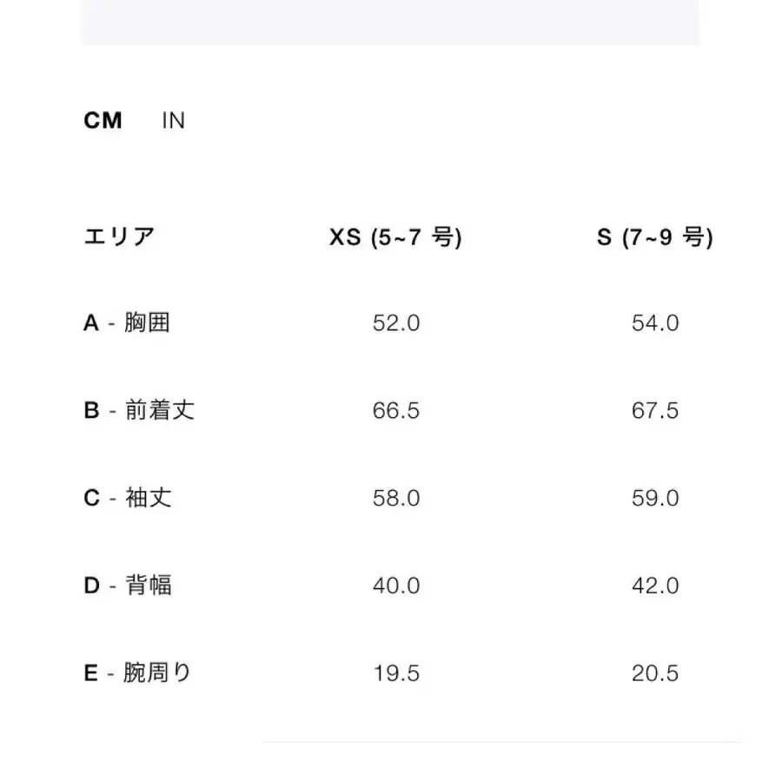Click the E - 腕周り row label

[138, 673]
